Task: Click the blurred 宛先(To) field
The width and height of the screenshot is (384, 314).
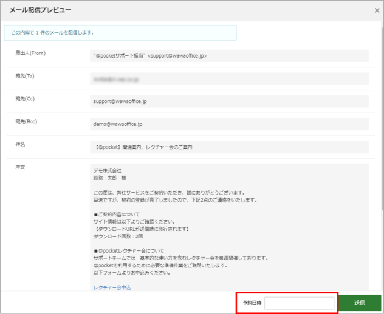Action: click(x=229, y=79)
